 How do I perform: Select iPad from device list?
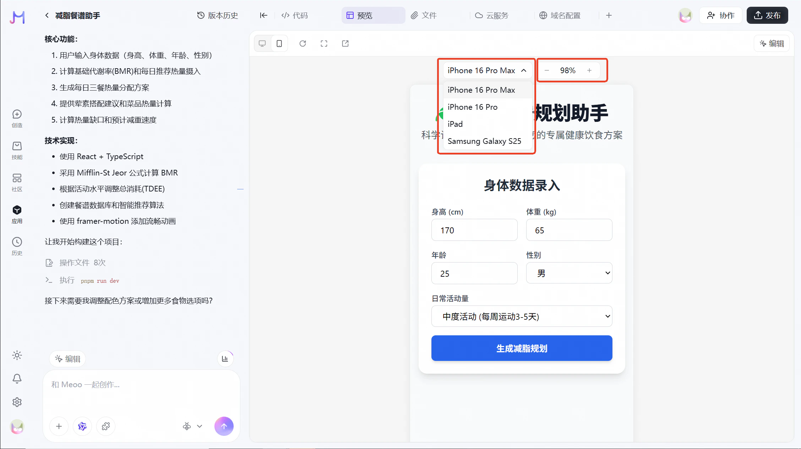tap(455, 124)
